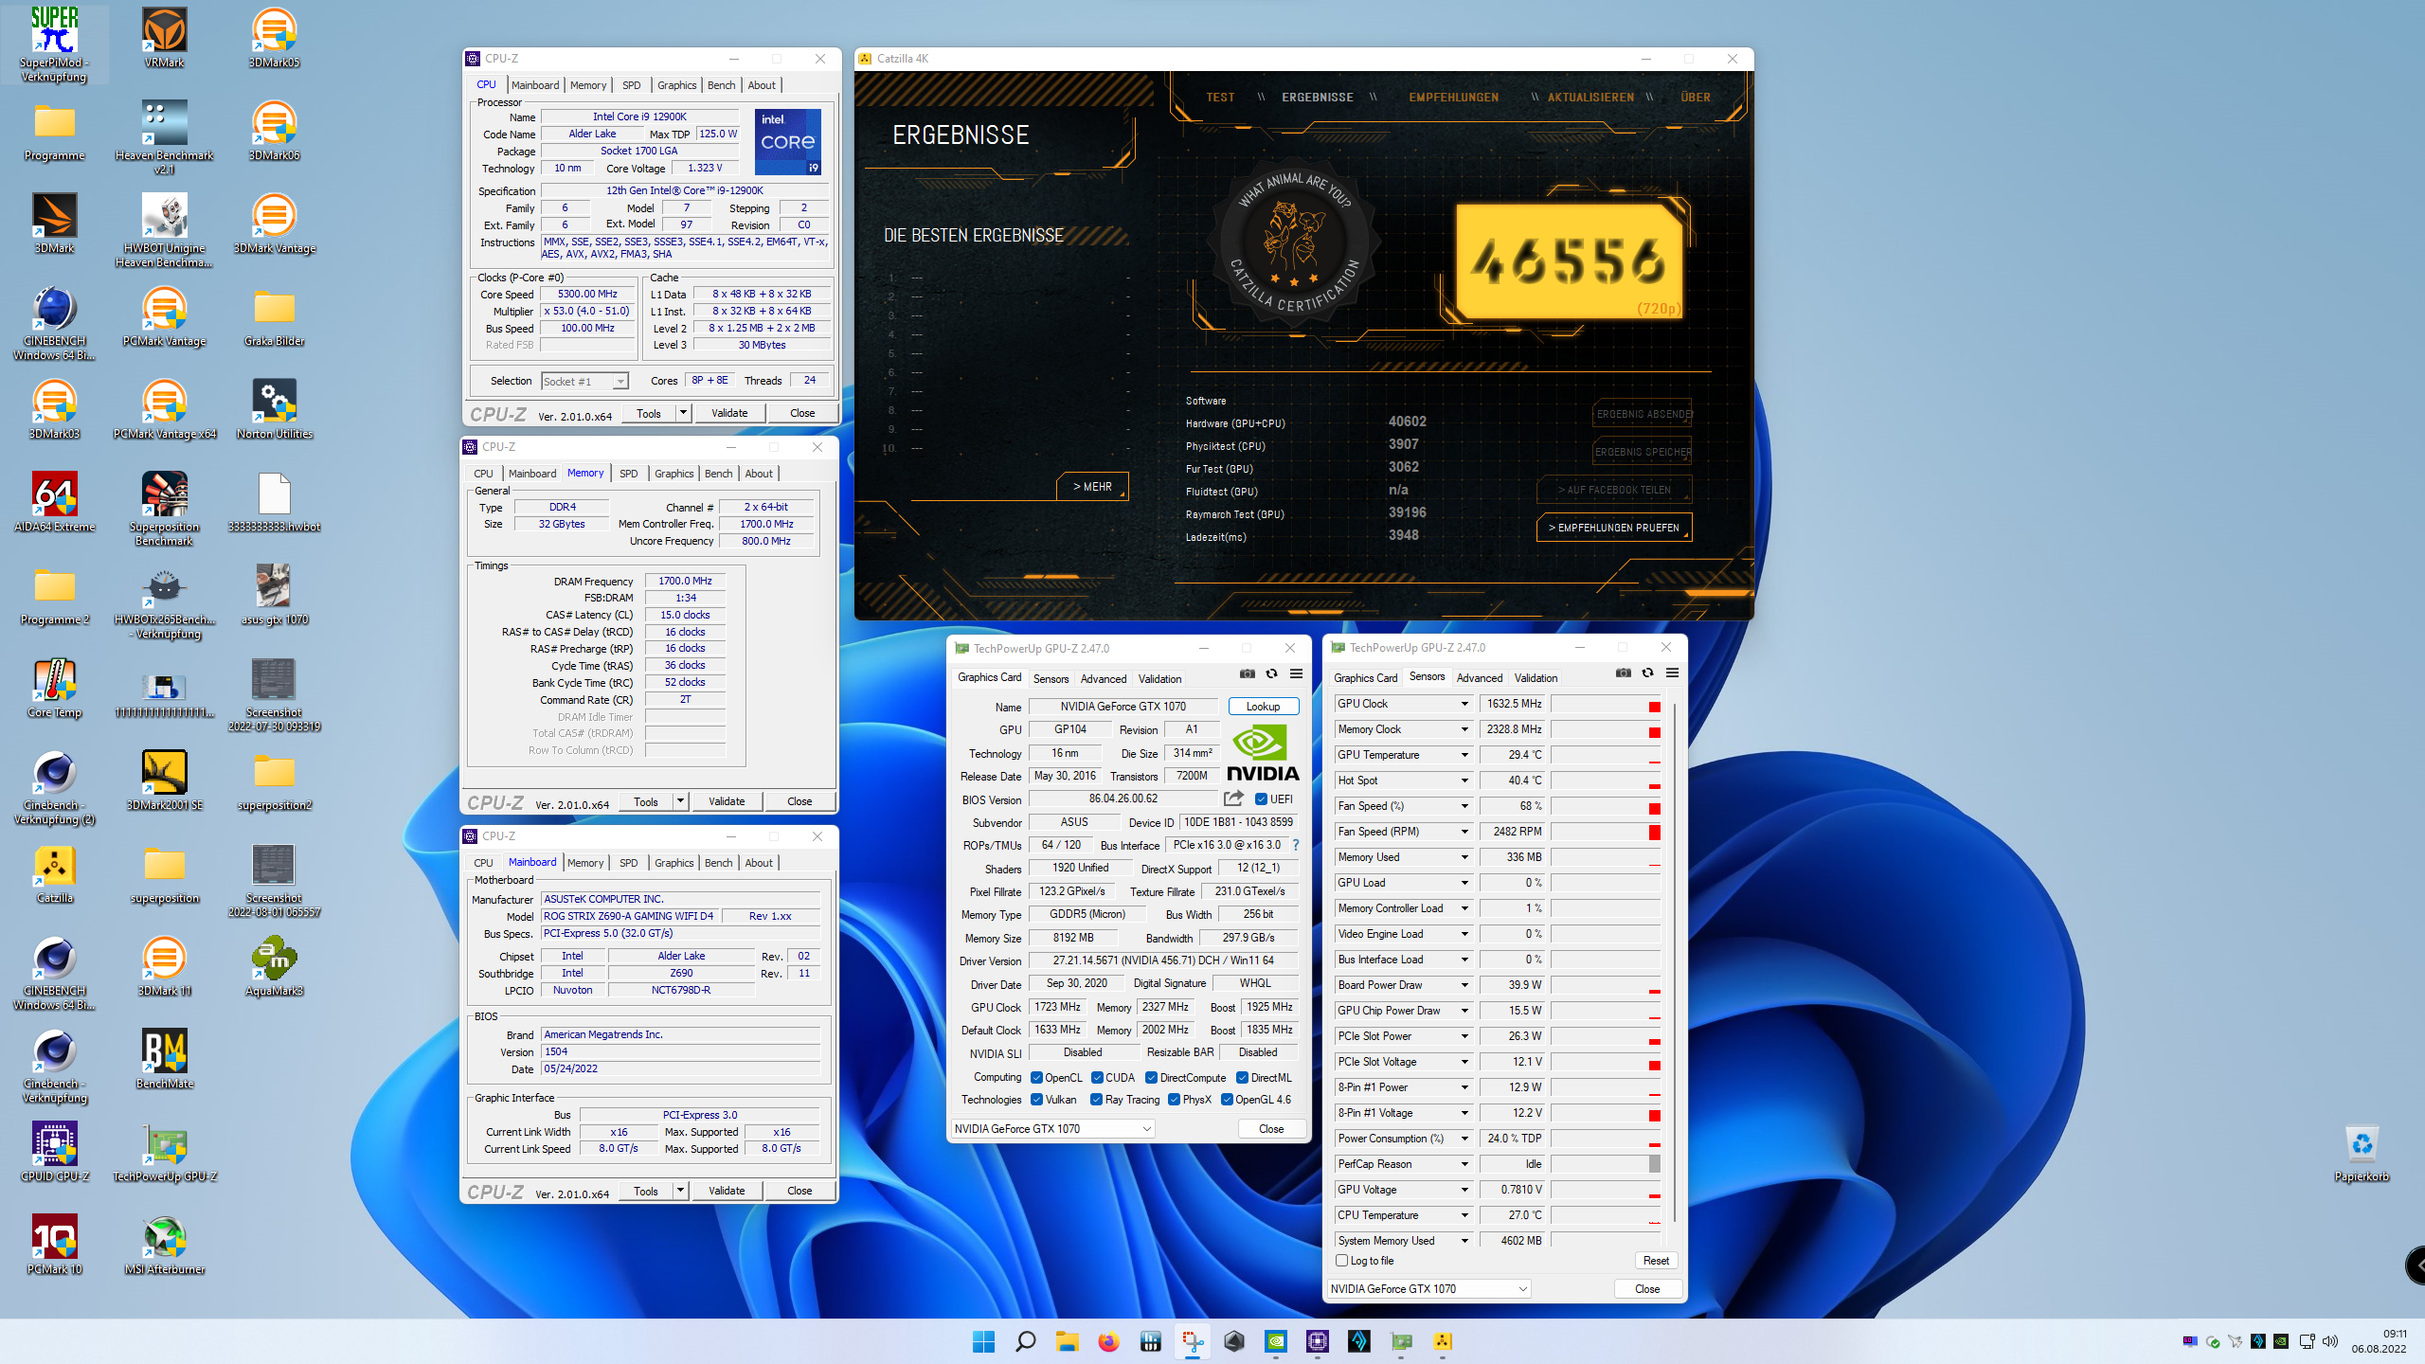
Task: Expand Board Power Draw sensor dropdown
Action: pos(1464,985)
